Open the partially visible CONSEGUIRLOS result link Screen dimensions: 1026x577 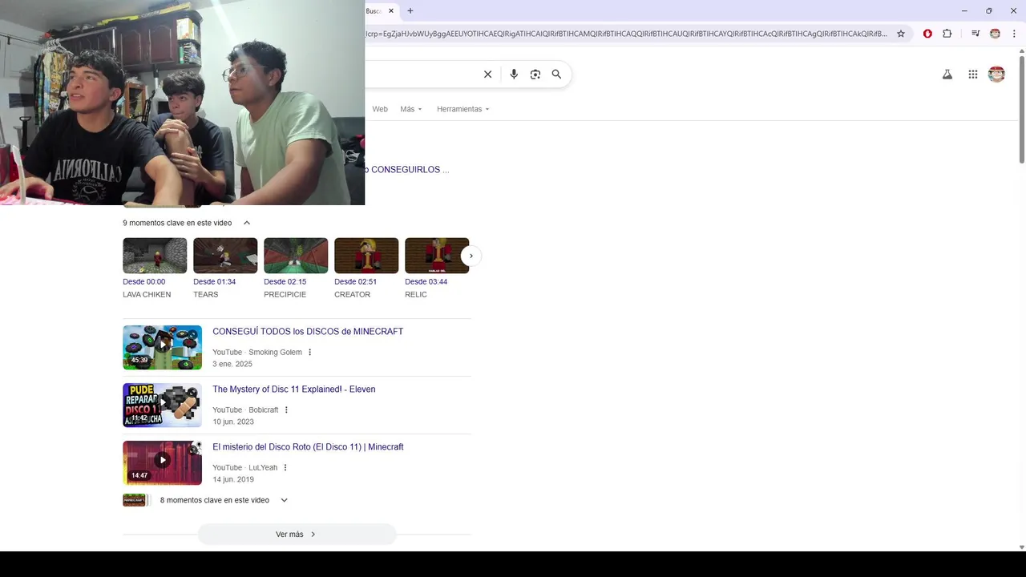click(x=407, y=170)
